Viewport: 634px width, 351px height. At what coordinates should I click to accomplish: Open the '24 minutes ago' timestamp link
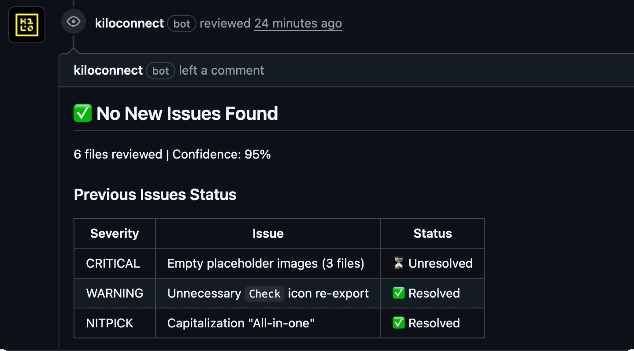298,23
